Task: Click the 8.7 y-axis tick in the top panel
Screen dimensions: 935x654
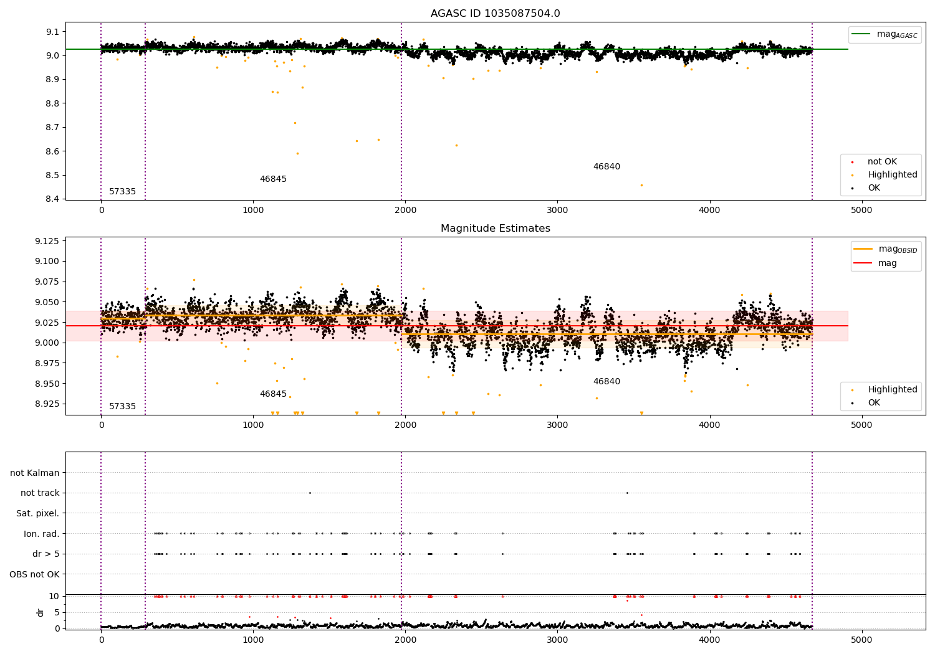Action: point(53,128)
